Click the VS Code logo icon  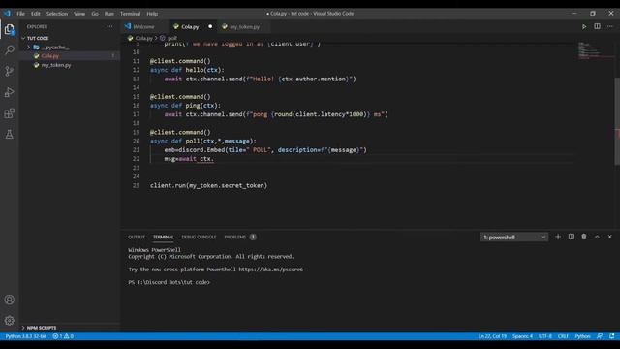coord(7,13)
